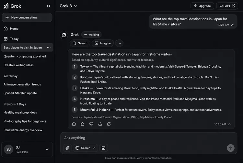Screen dimensions: 243x163
Task: Open the Grok 3 model dropdown
Action: pos(68,6)
